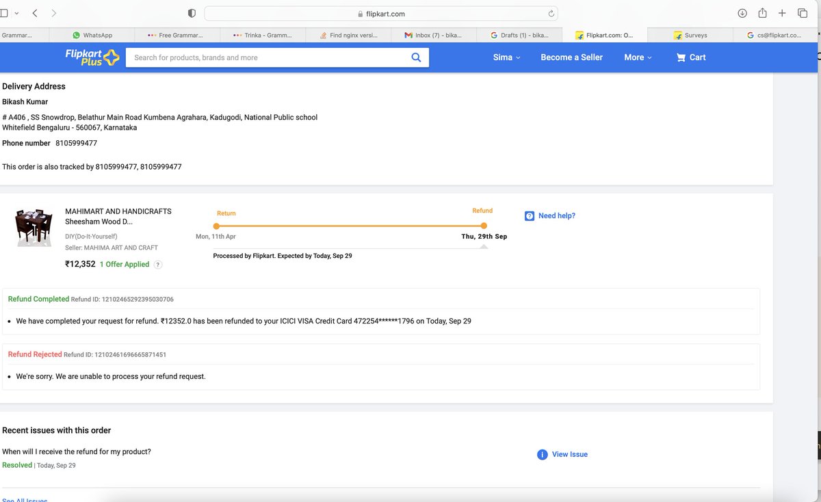Switch to the Trinka Grammar tab

coord(261,35)
